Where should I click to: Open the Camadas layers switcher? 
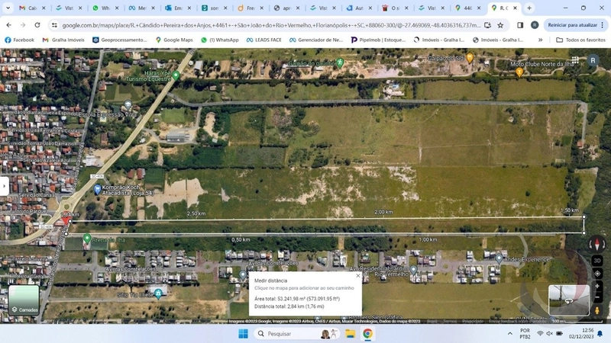pos(24,300)
